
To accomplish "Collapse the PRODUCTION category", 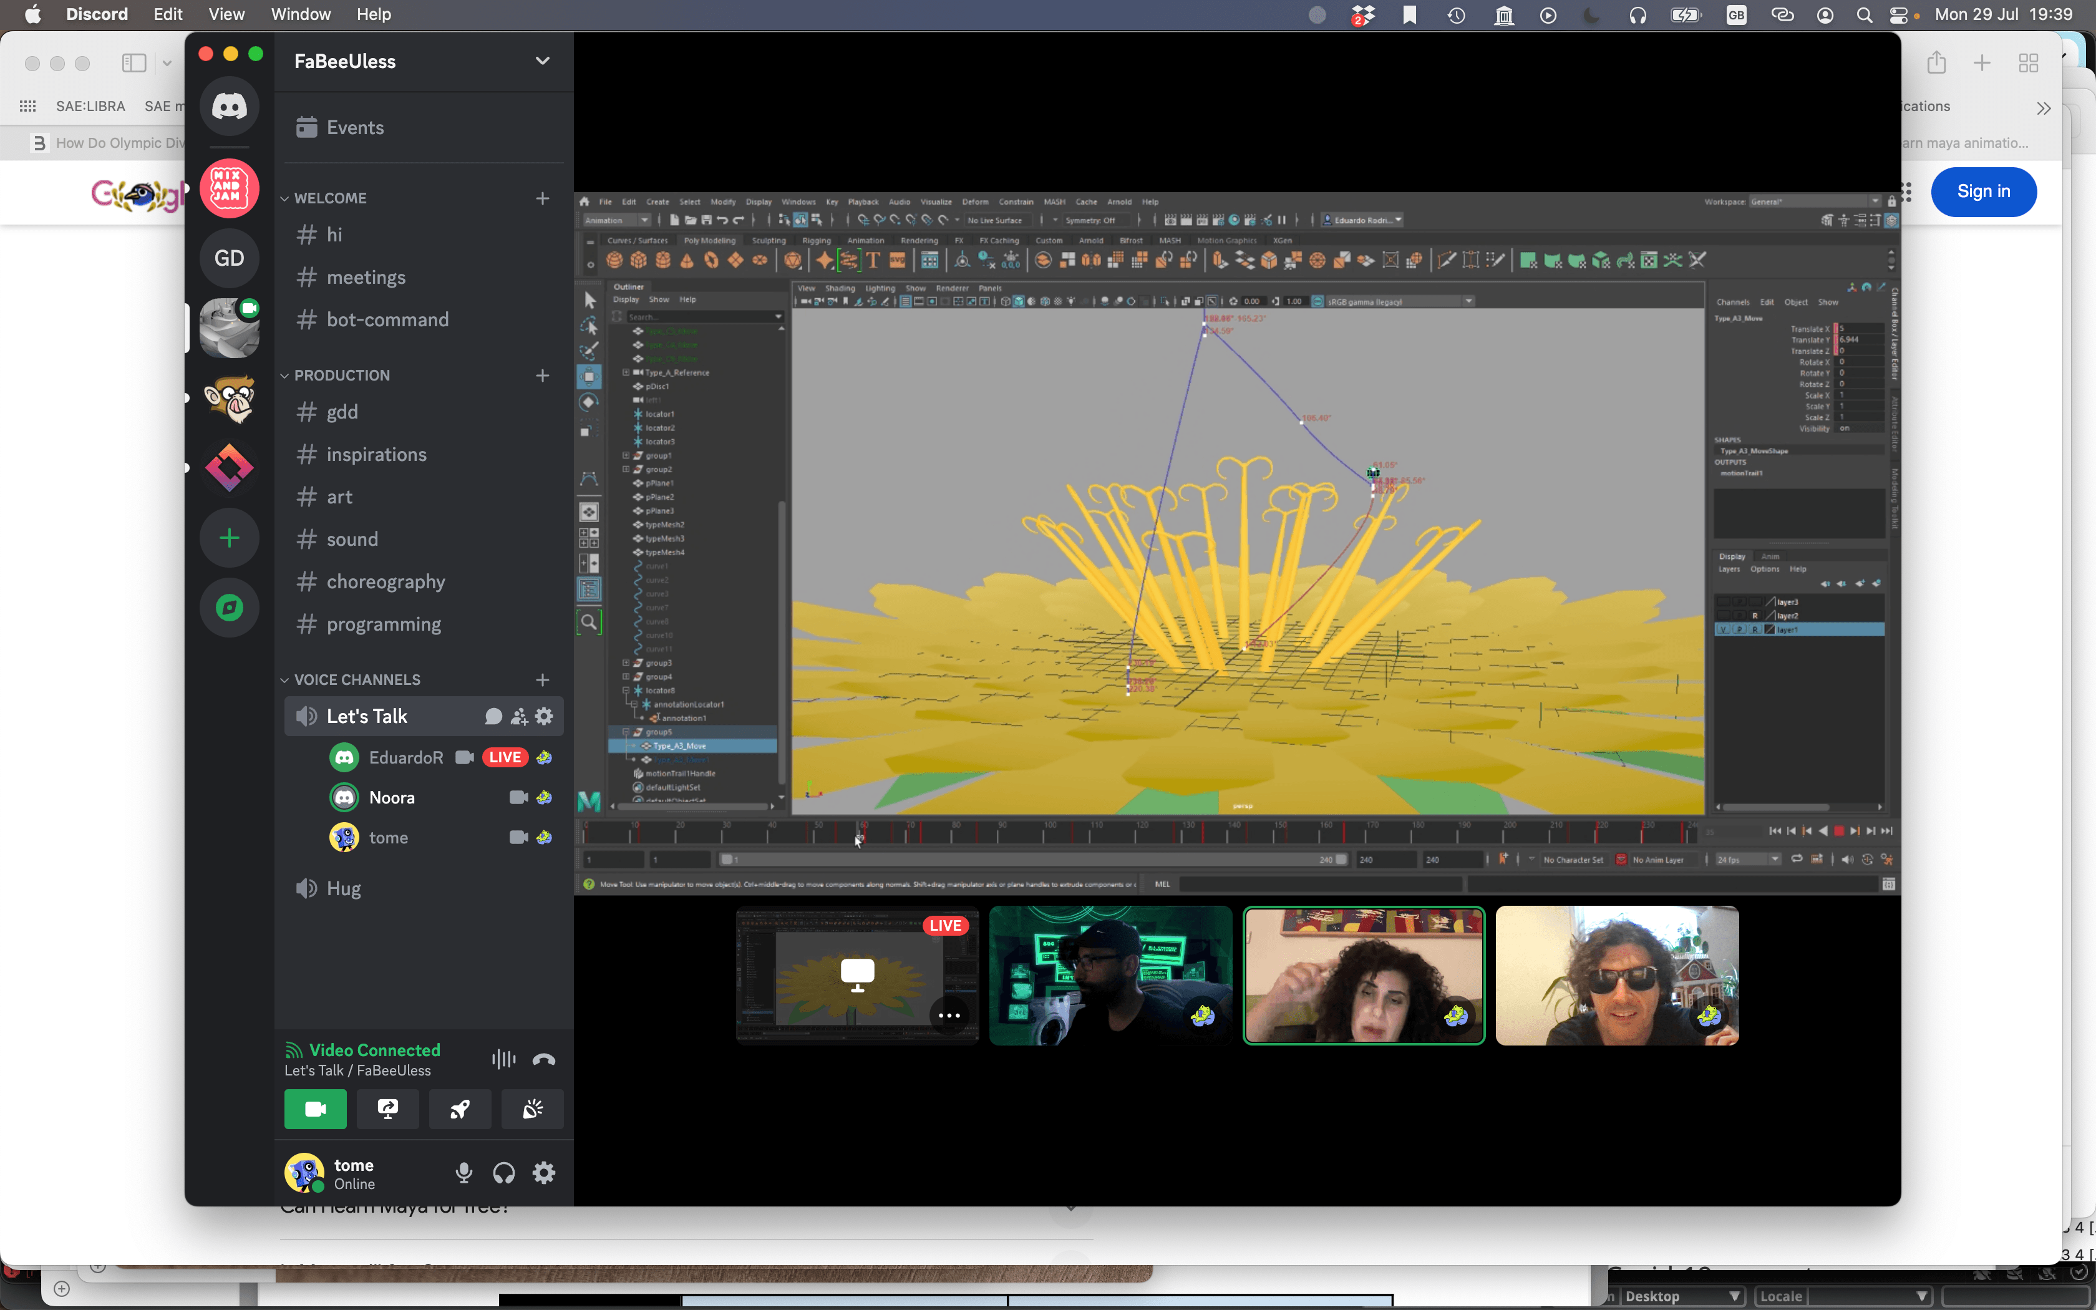I will (341, 375).
